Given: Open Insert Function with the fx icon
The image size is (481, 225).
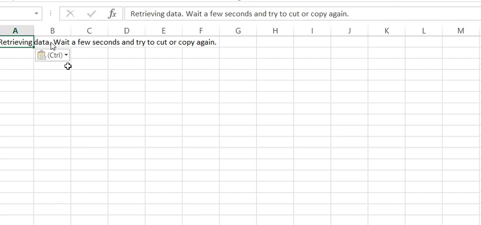Looking at the screenshot, I should [112, 14].
